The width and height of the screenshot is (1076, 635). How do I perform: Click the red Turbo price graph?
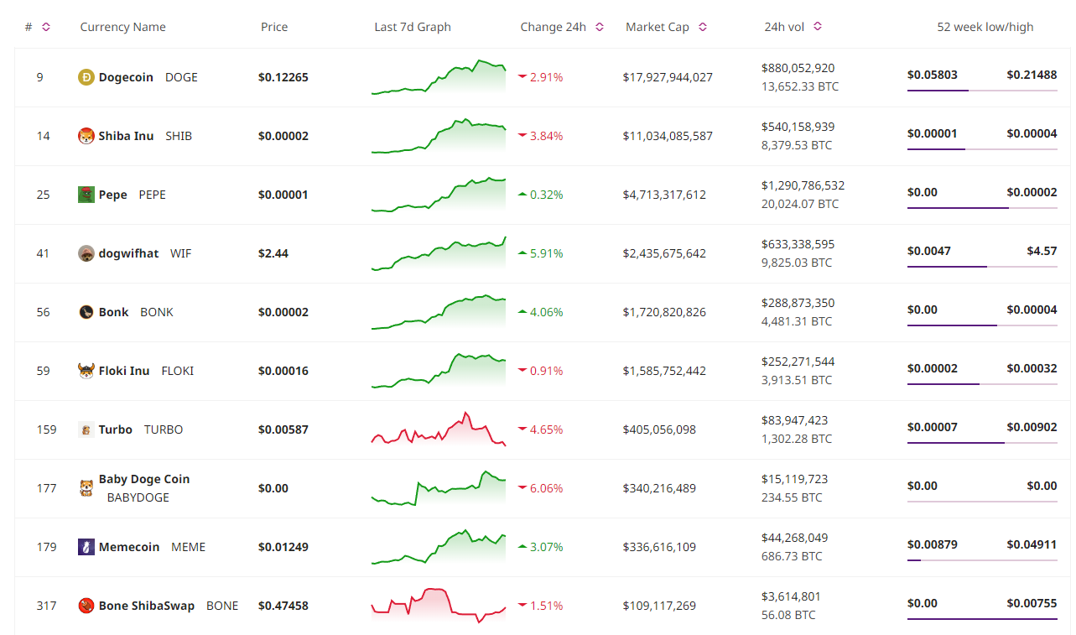438,429
